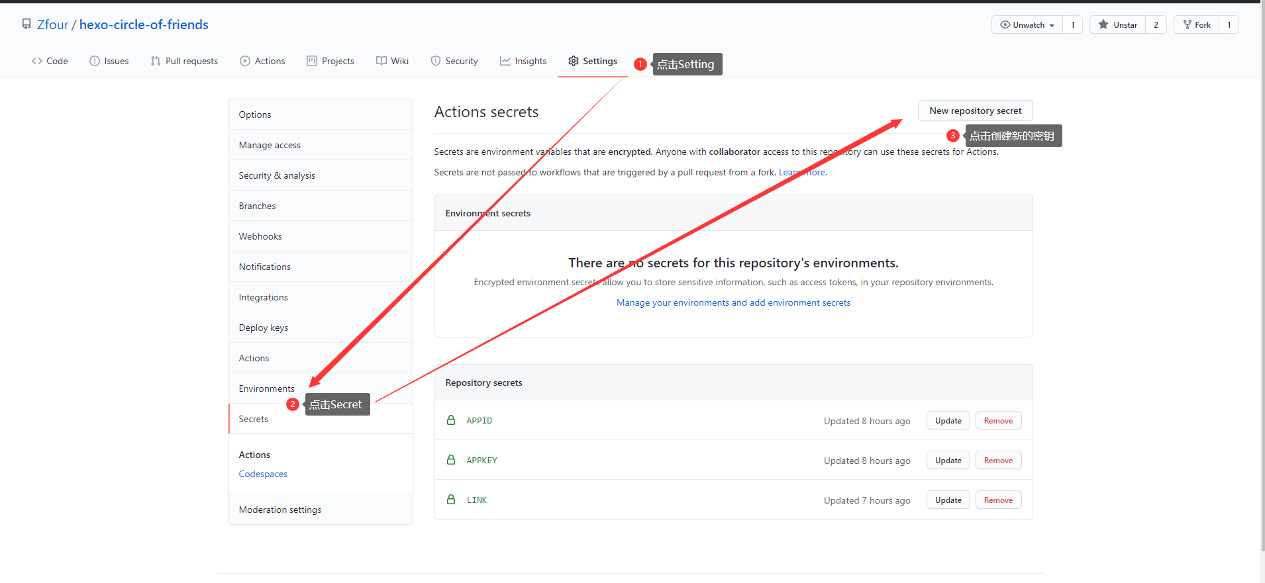
Task: Click the watchers count 1
Action: (x=1072, y=24)
